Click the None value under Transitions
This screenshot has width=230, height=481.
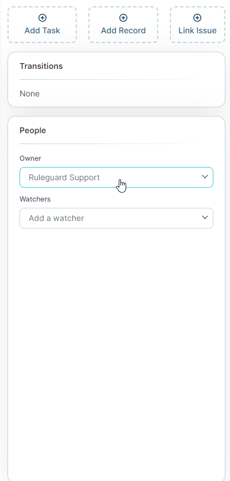[x=29, y=94]
